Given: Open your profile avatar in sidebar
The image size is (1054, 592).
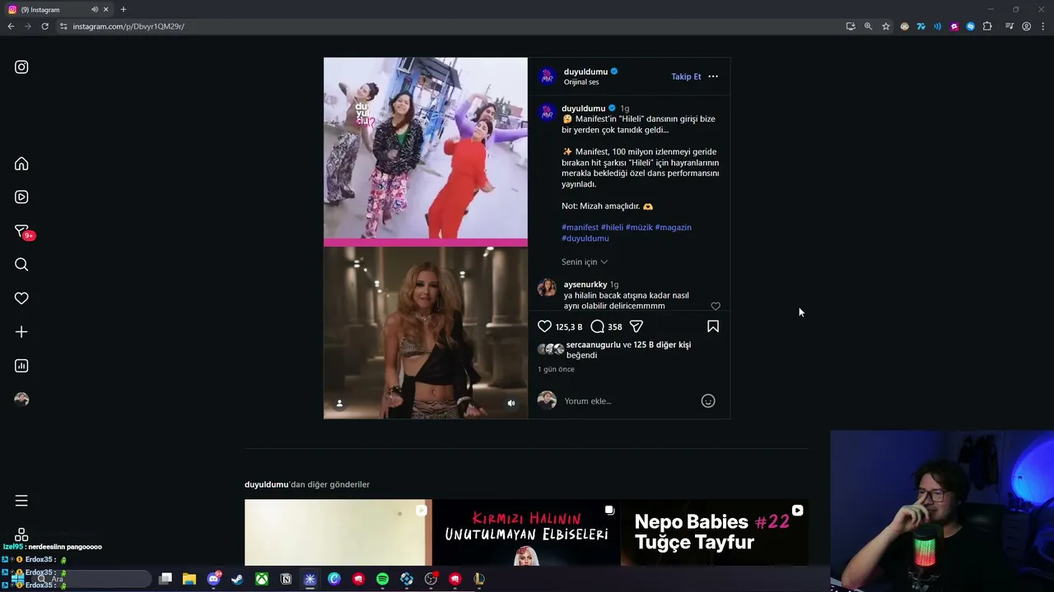Looking at the screenshot, I should (x=21, y=400).
